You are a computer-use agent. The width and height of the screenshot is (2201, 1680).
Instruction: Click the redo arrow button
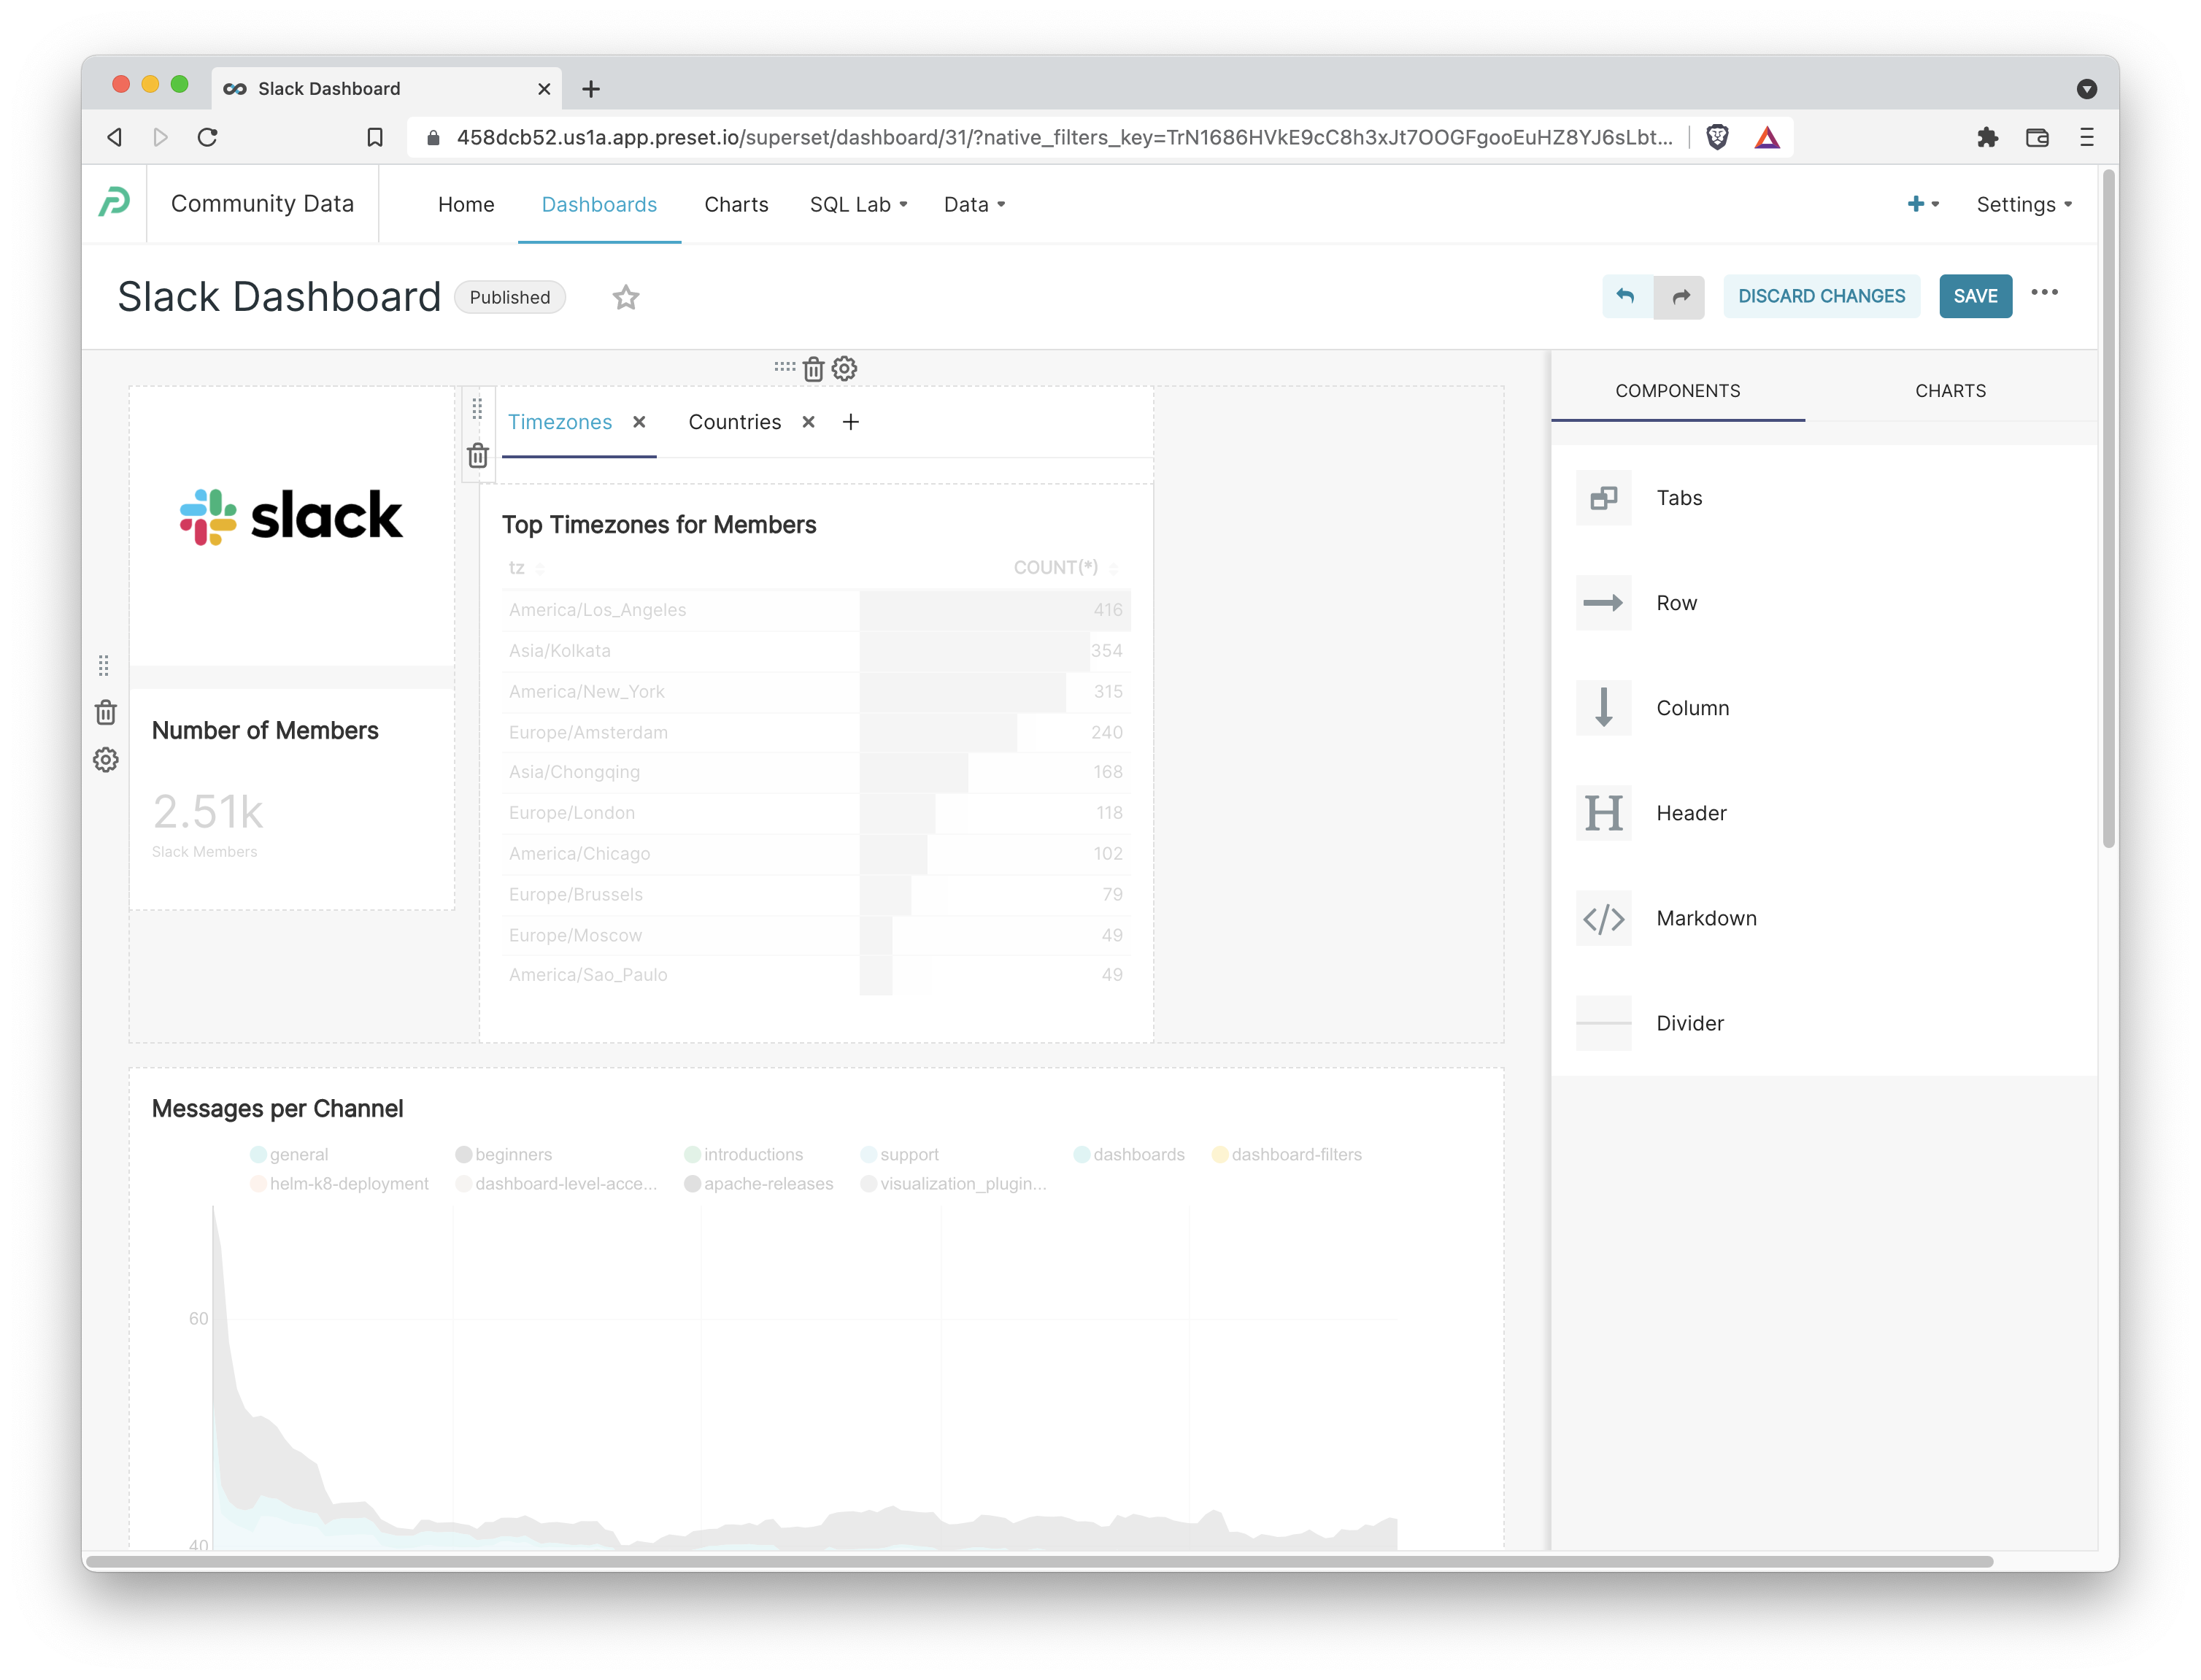pos(1680,296)
